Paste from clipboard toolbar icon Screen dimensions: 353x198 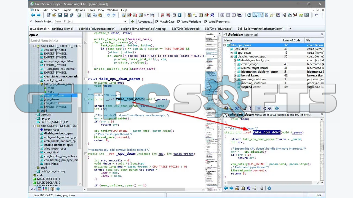[100, 15]
